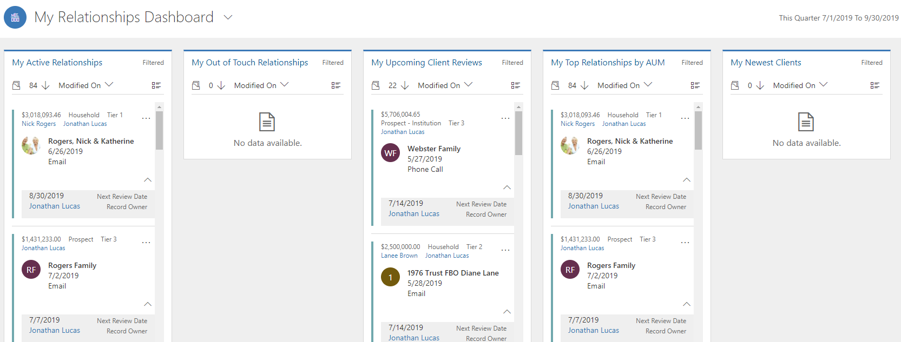Viewport: 901px width, 342px height.
Task: Click the WF avatar for Webster Family
Action: click(x=390, y=153)
